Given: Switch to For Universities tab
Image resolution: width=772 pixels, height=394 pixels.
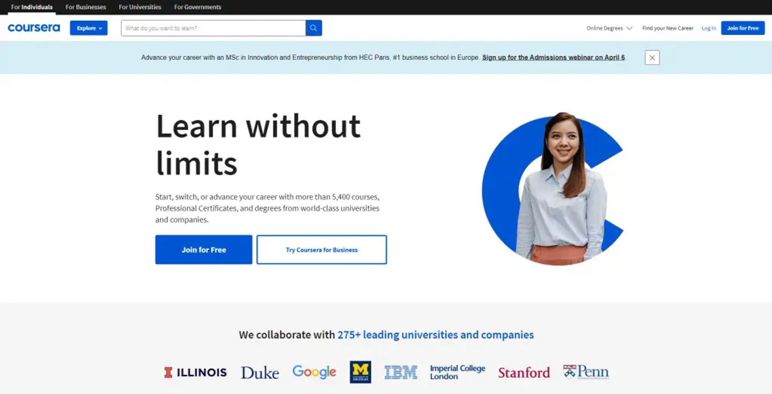Looking at the screenshot, I should 140,7.
